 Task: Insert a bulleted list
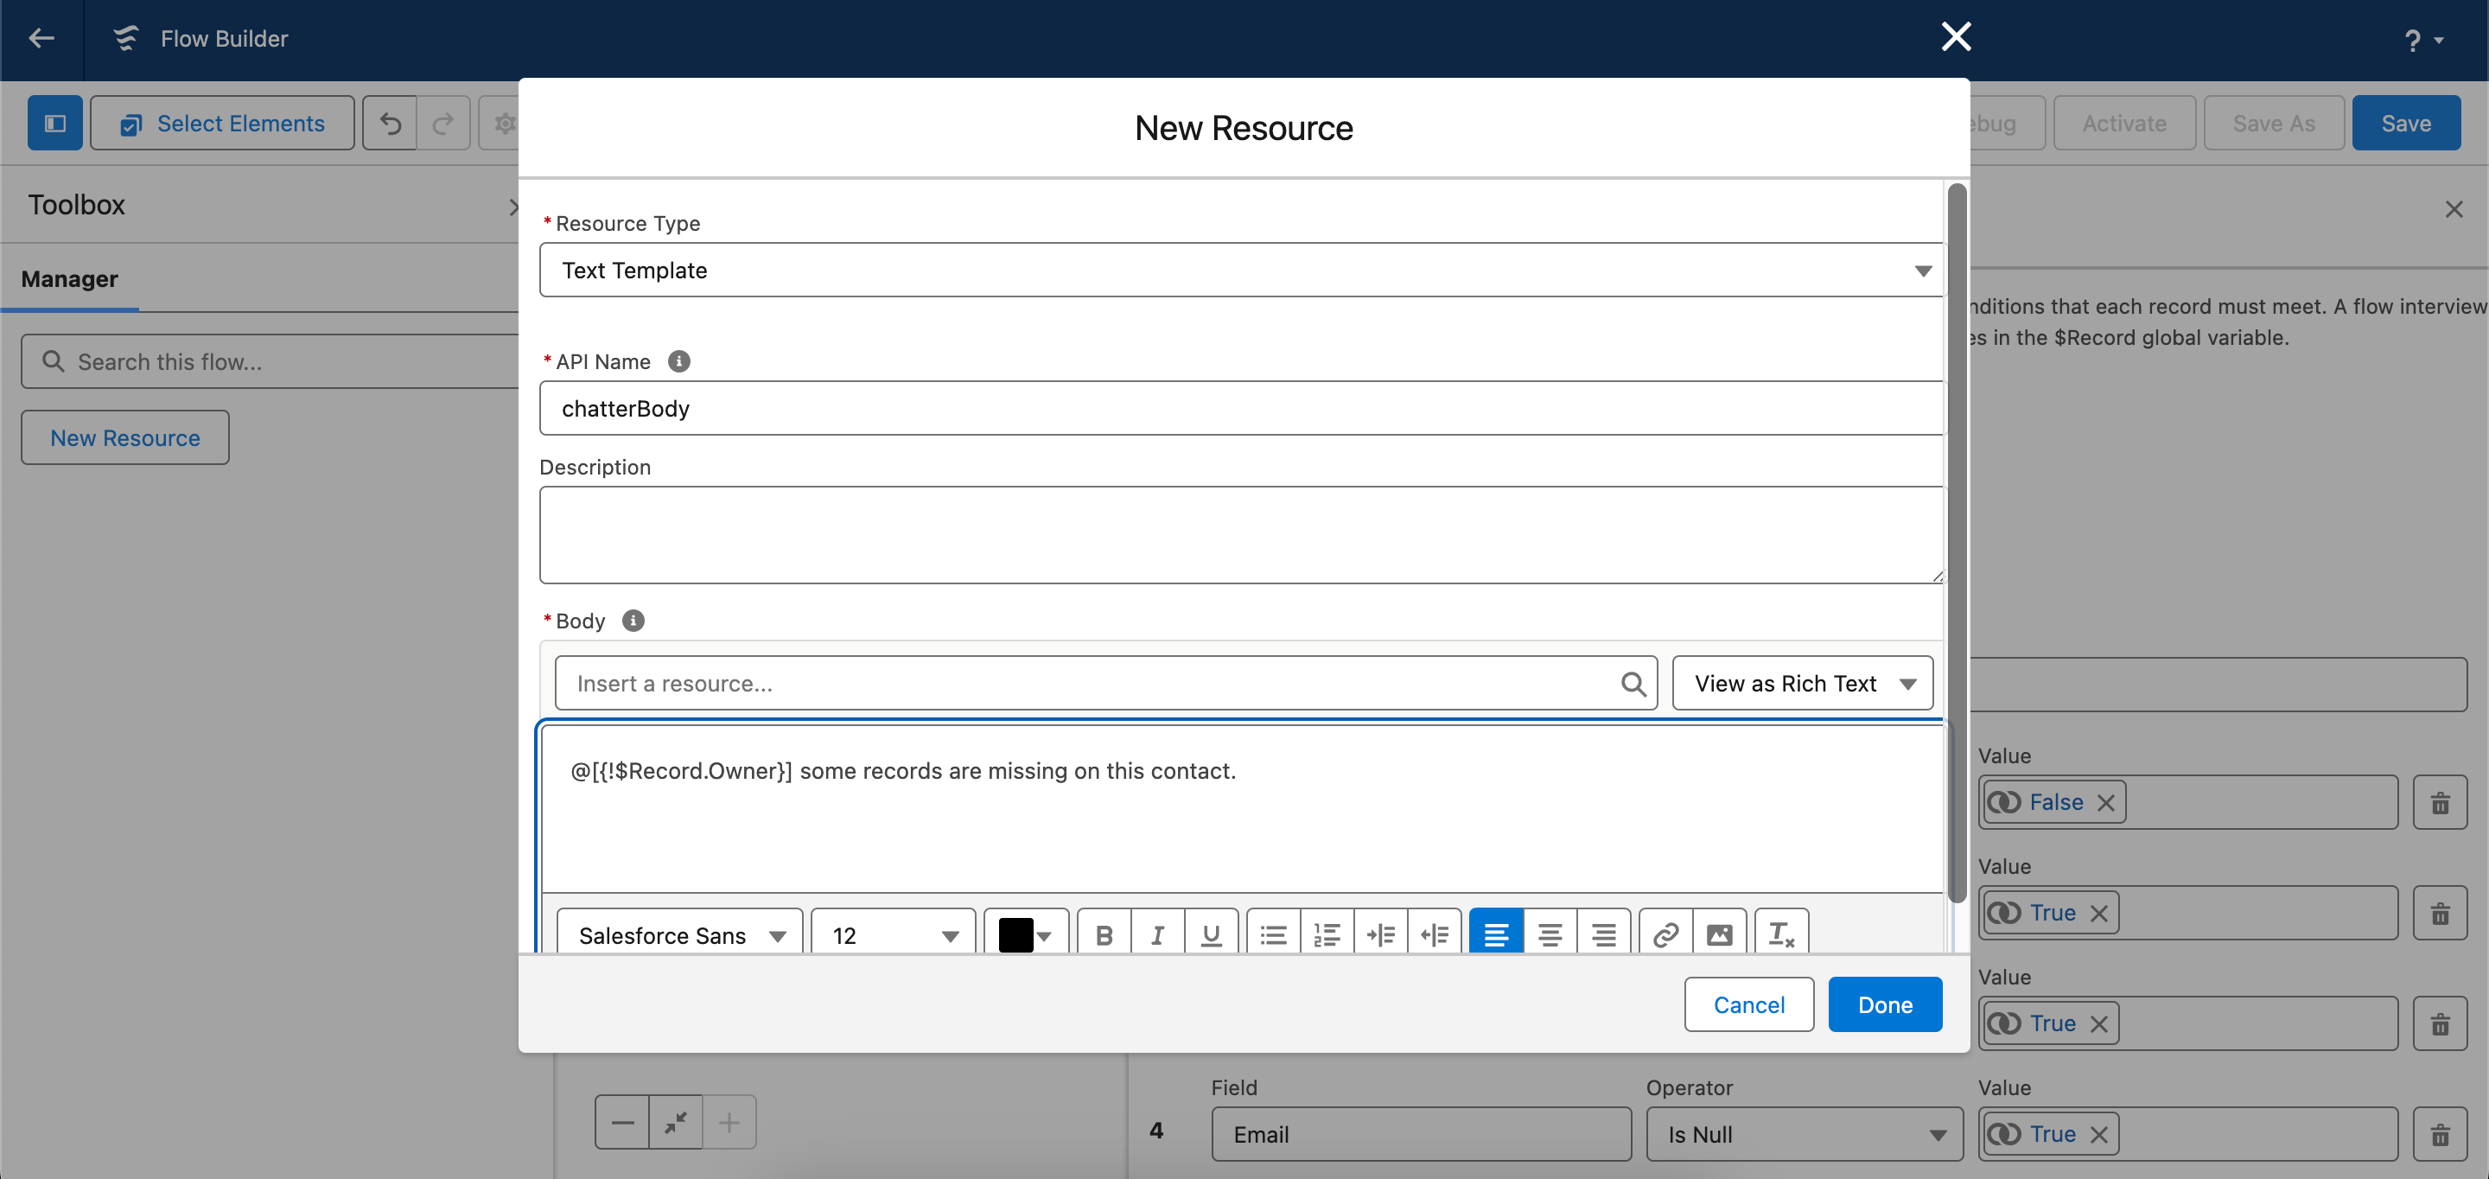(x=1274, y=934)
